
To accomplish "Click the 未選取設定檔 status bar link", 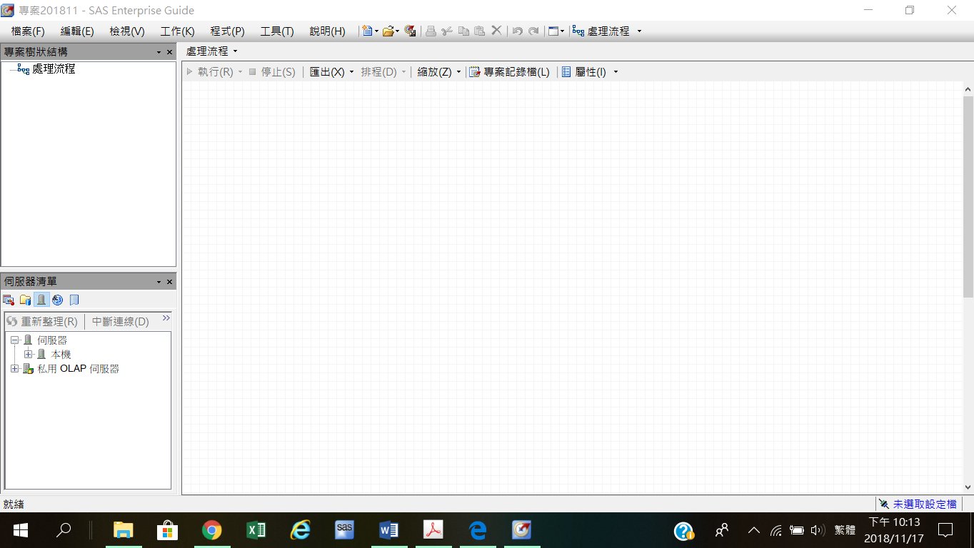I will (924, 504).
